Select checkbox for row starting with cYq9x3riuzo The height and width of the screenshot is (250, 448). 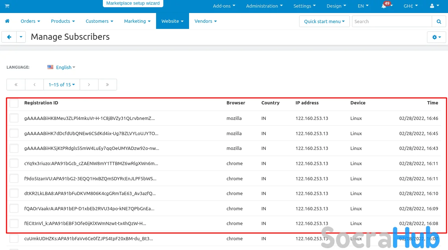14,163
